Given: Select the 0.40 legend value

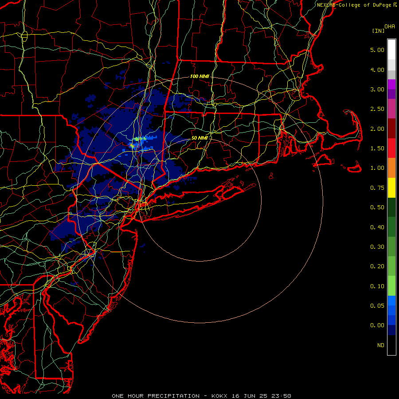Looking at the screenshot, I should pyautogui.click(x=377, y=227).
